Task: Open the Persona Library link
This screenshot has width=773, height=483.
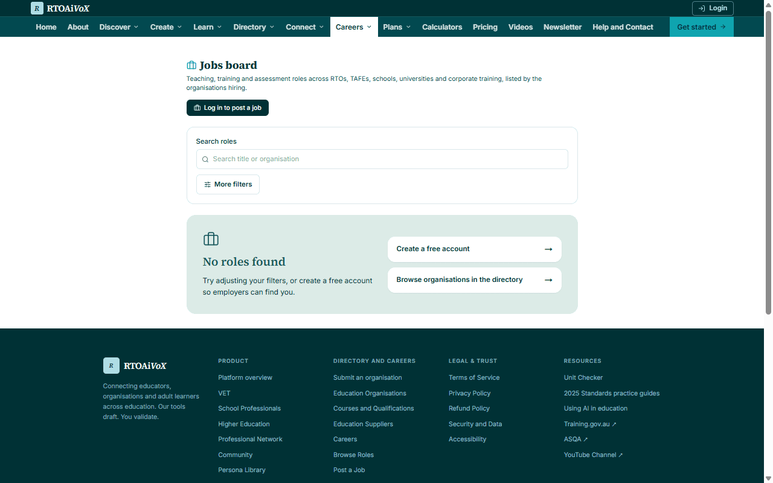Action: coord(242,470)
